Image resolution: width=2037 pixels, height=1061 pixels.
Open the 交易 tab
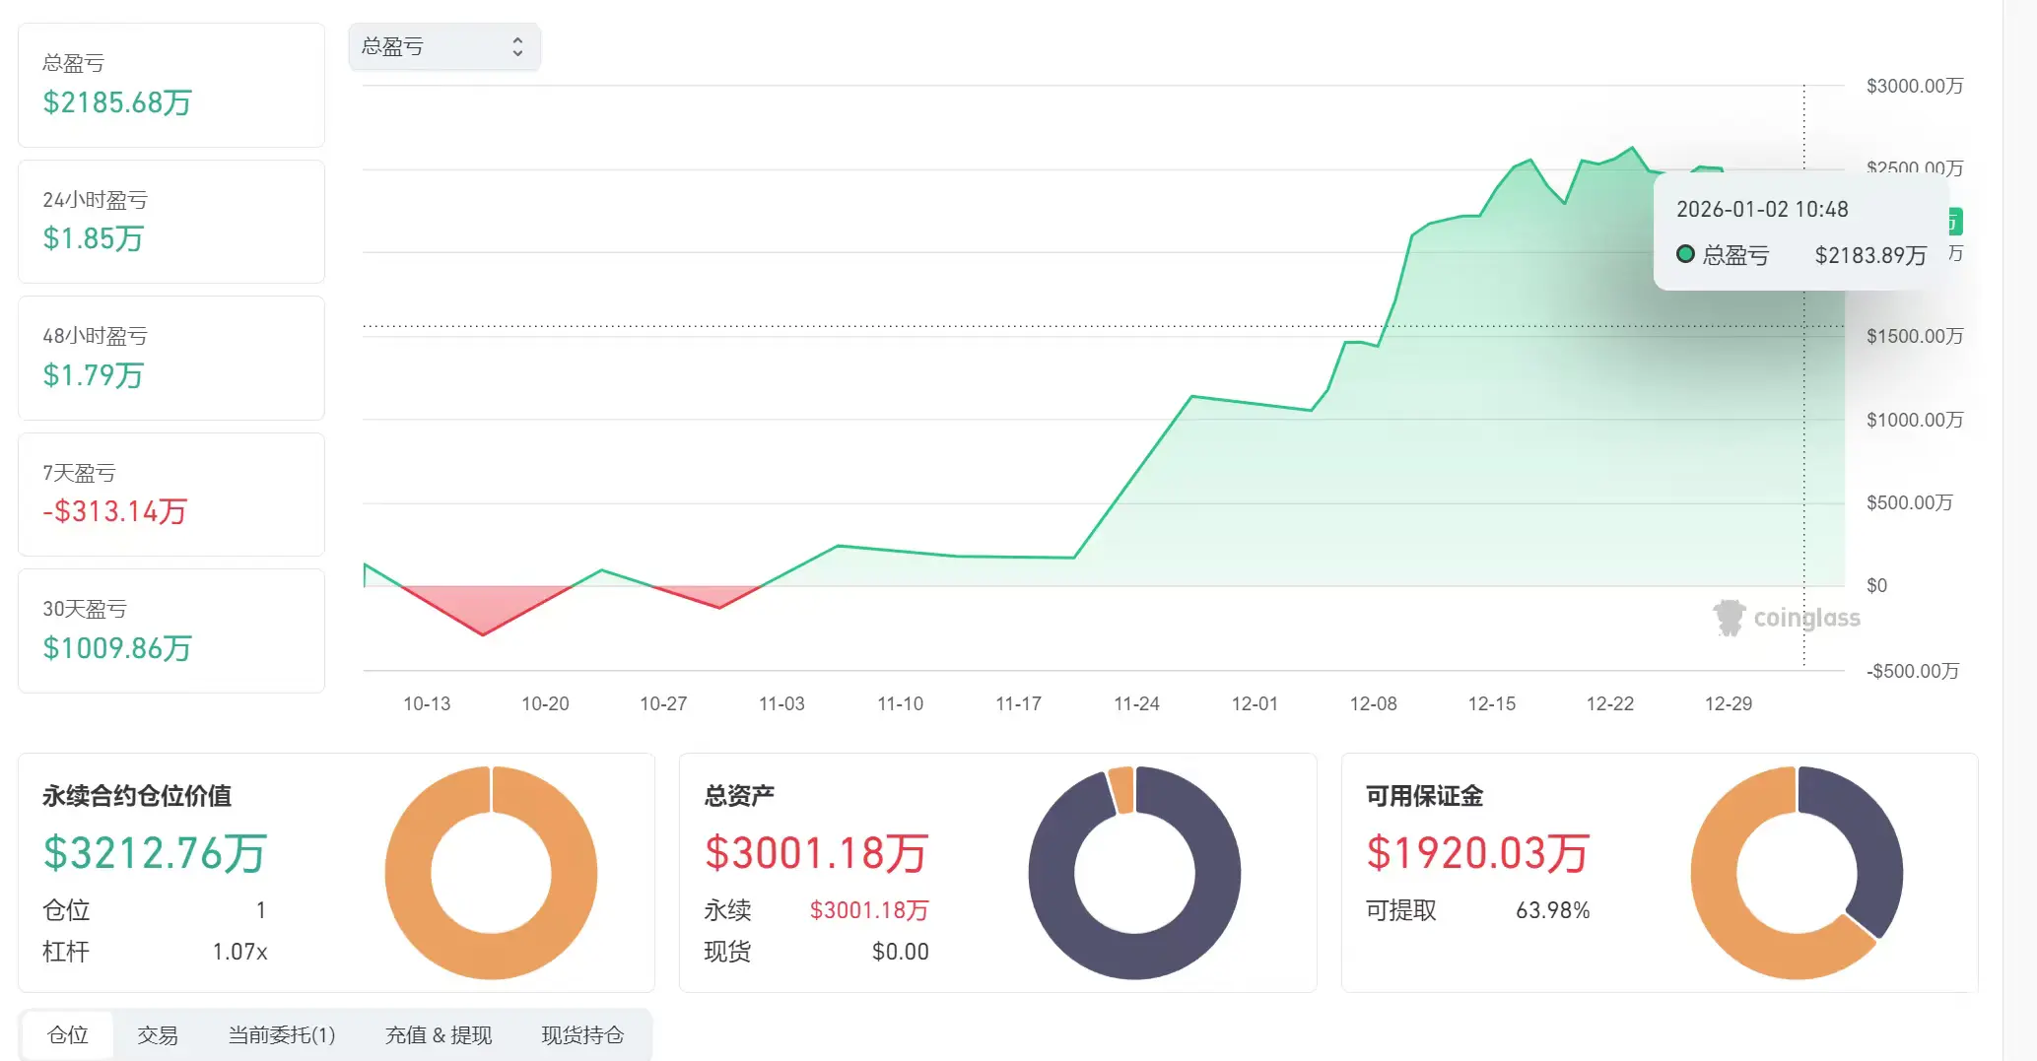coord(158,1034)
